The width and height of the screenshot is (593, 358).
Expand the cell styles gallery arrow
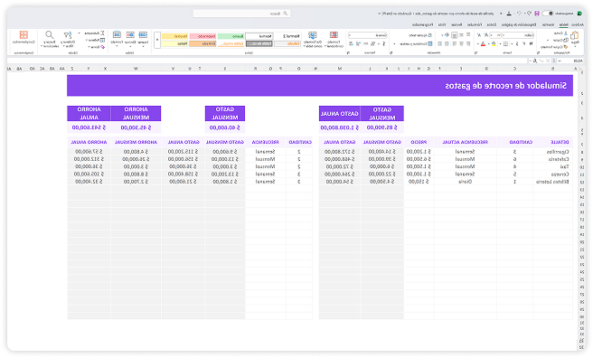pos(157,40)
